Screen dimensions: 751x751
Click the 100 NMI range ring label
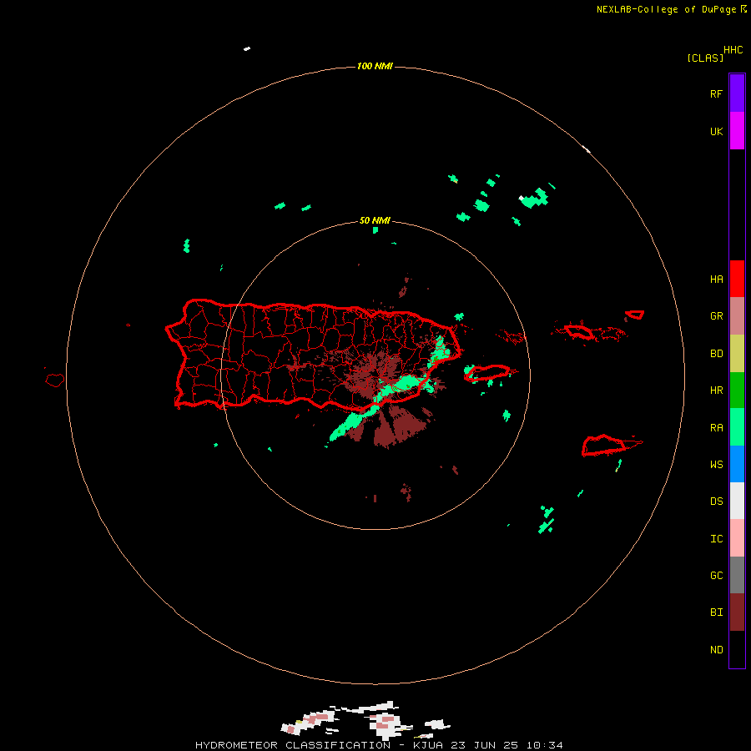[375, 66]
